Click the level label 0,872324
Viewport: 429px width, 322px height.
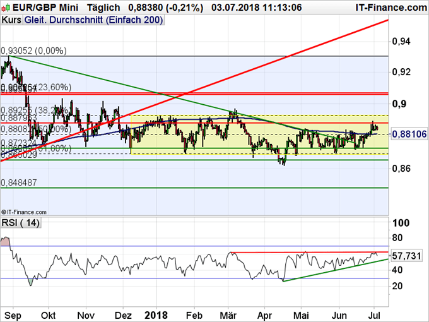[x=19, y=143]
